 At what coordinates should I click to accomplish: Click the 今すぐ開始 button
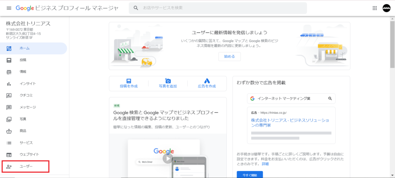pyautogui.click(x=250, y=175)
